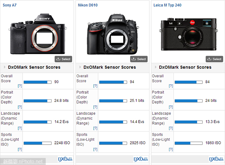Open the Sony A7 camera link
The height and width of the screenshot is (165, 225).
pos(9,5)
